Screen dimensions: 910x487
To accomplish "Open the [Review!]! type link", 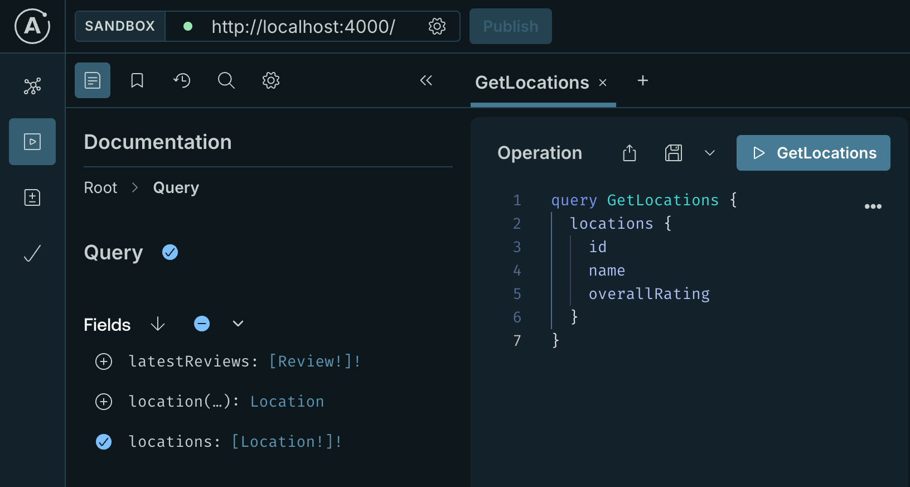I will 314,361.
